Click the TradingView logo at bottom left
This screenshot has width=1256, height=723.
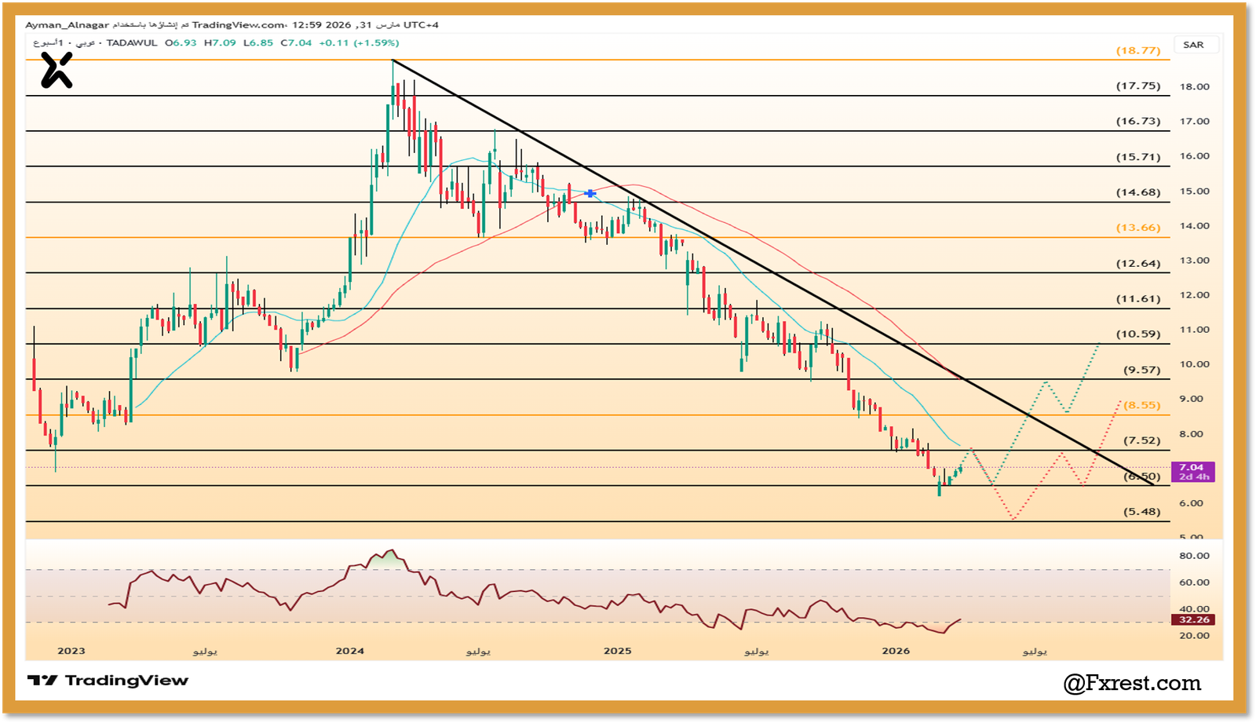point(108,681)
